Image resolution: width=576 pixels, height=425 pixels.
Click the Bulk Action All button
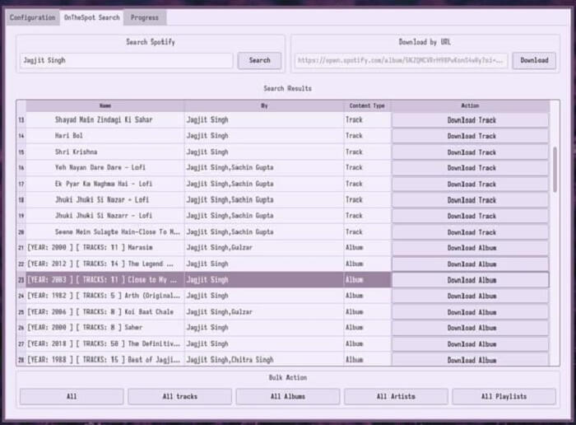(x=72, y=396)
